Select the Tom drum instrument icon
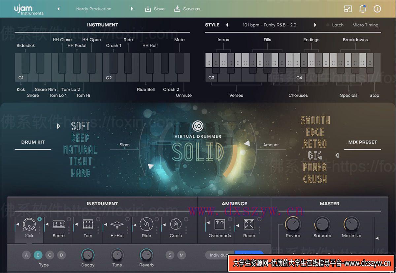Screen dimensions: 396x273 click(87, 224)
